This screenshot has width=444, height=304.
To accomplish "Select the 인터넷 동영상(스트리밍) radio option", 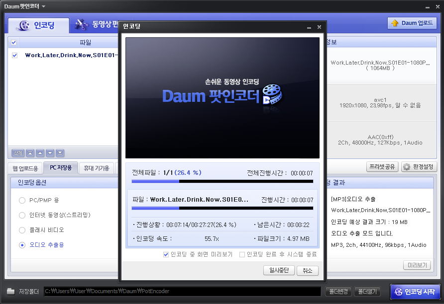I will pos(22,215).
